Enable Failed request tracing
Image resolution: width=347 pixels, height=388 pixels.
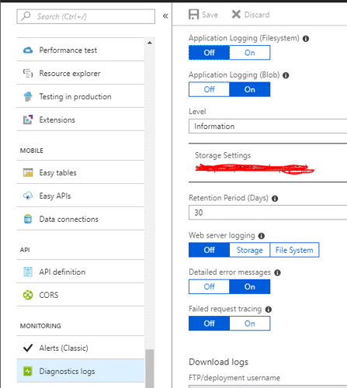pyautogui.click(x=250, y=324)
